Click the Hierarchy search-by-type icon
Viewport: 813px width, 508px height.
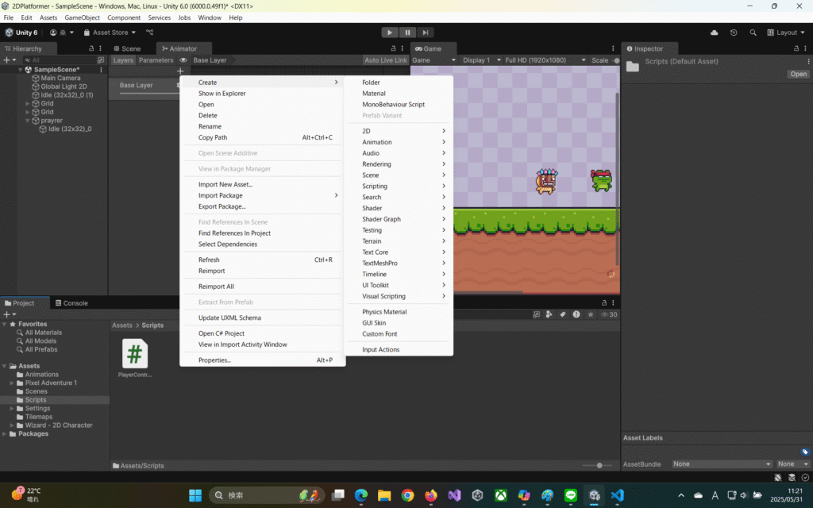click(101, 60)
